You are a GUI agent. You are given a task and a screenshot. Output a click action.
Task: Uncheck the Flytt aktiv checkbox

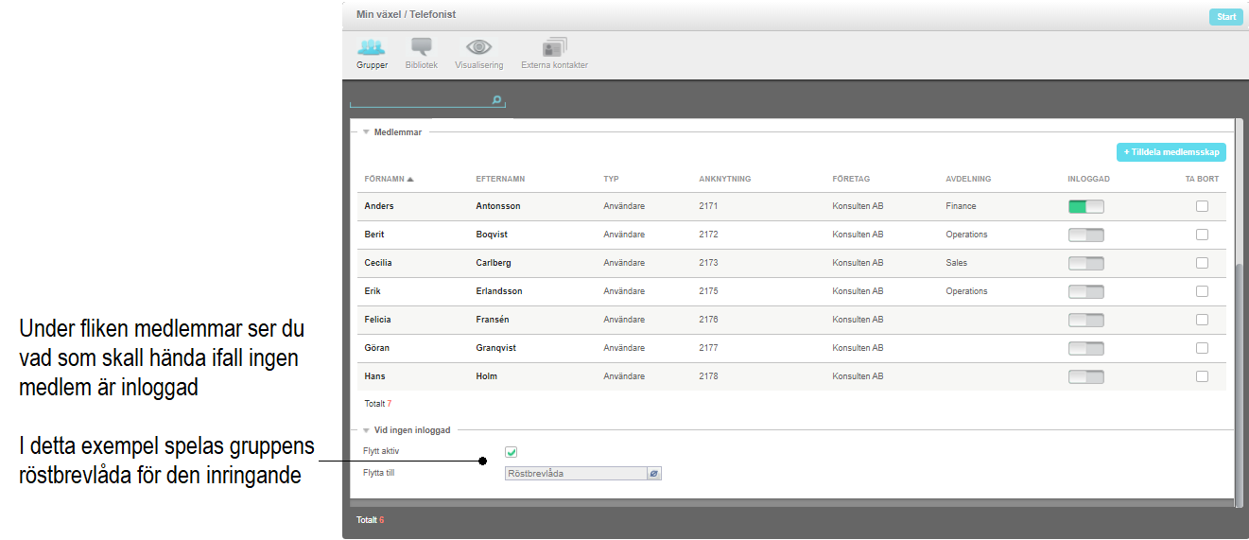[x=512, y=452]
